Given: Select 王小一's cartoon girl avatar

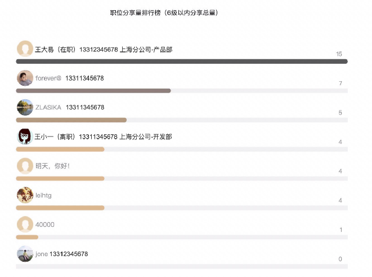Looking at the screenshot, I should (x=25, y=137).
